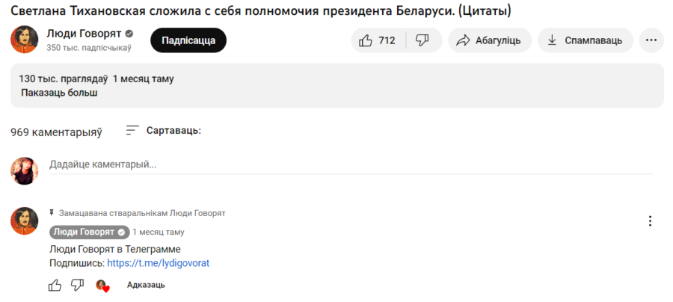Like the pinned comment

click(55, 285)
